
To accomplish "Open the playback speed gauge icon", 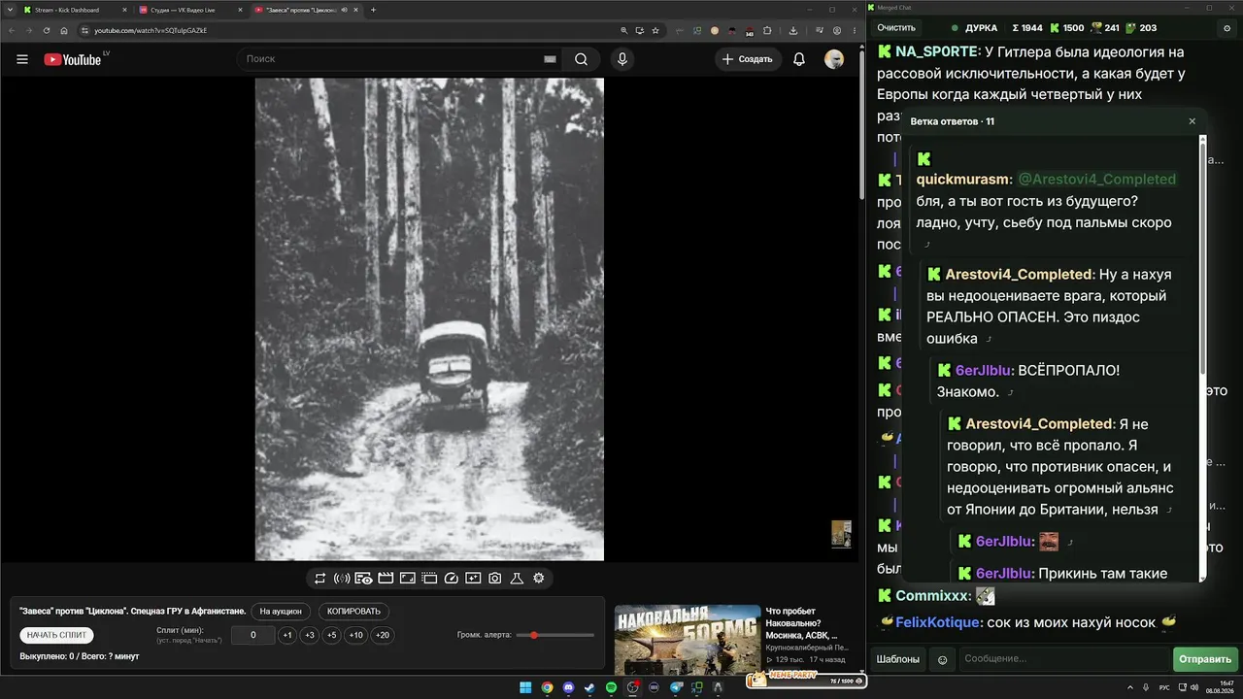I will pyautogui.click(x=451, y=579).
